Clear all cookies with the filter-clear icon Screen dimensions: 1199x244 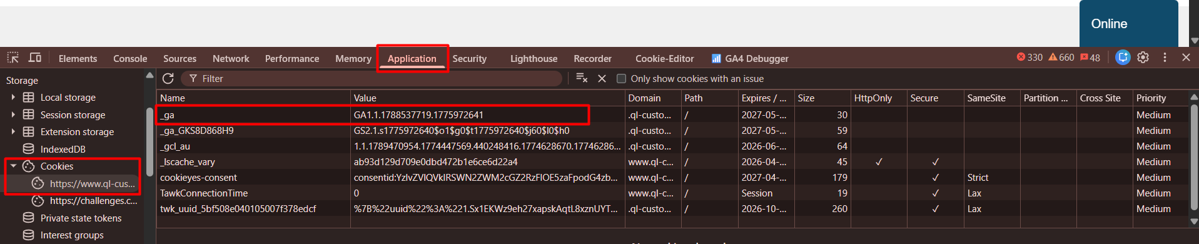tap(582, 78)
